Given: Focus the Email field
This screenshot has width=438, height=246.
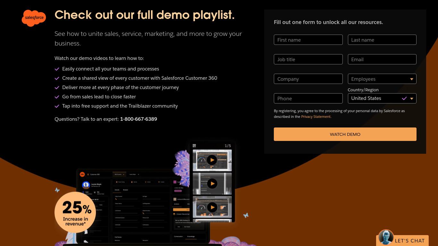Looking at the screenshot, I should click(382, 59).
